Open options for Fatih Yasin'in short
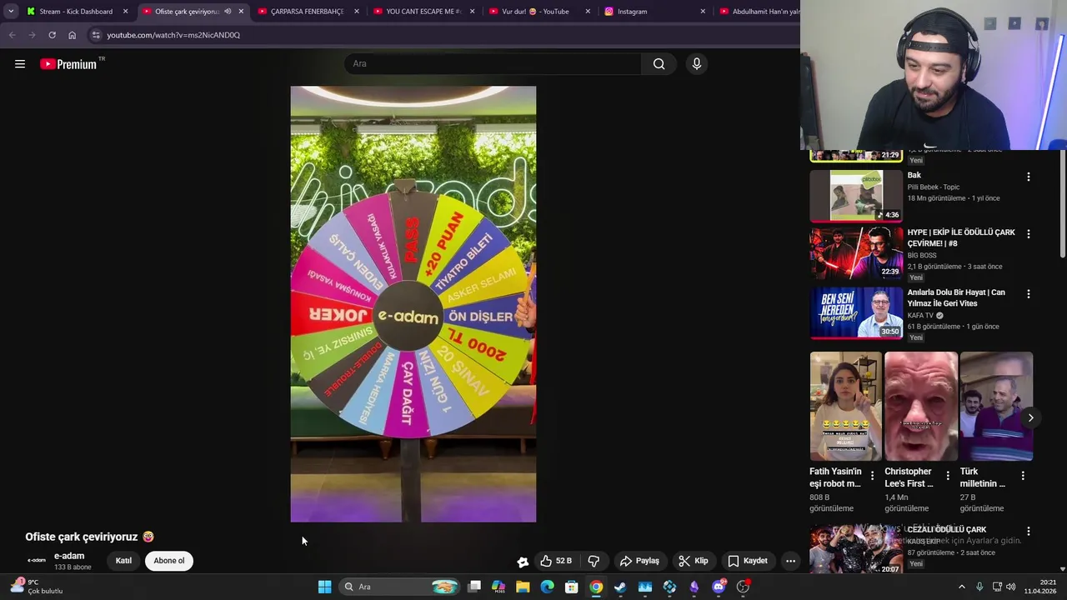1067x600 pixels. coord(872,476)
